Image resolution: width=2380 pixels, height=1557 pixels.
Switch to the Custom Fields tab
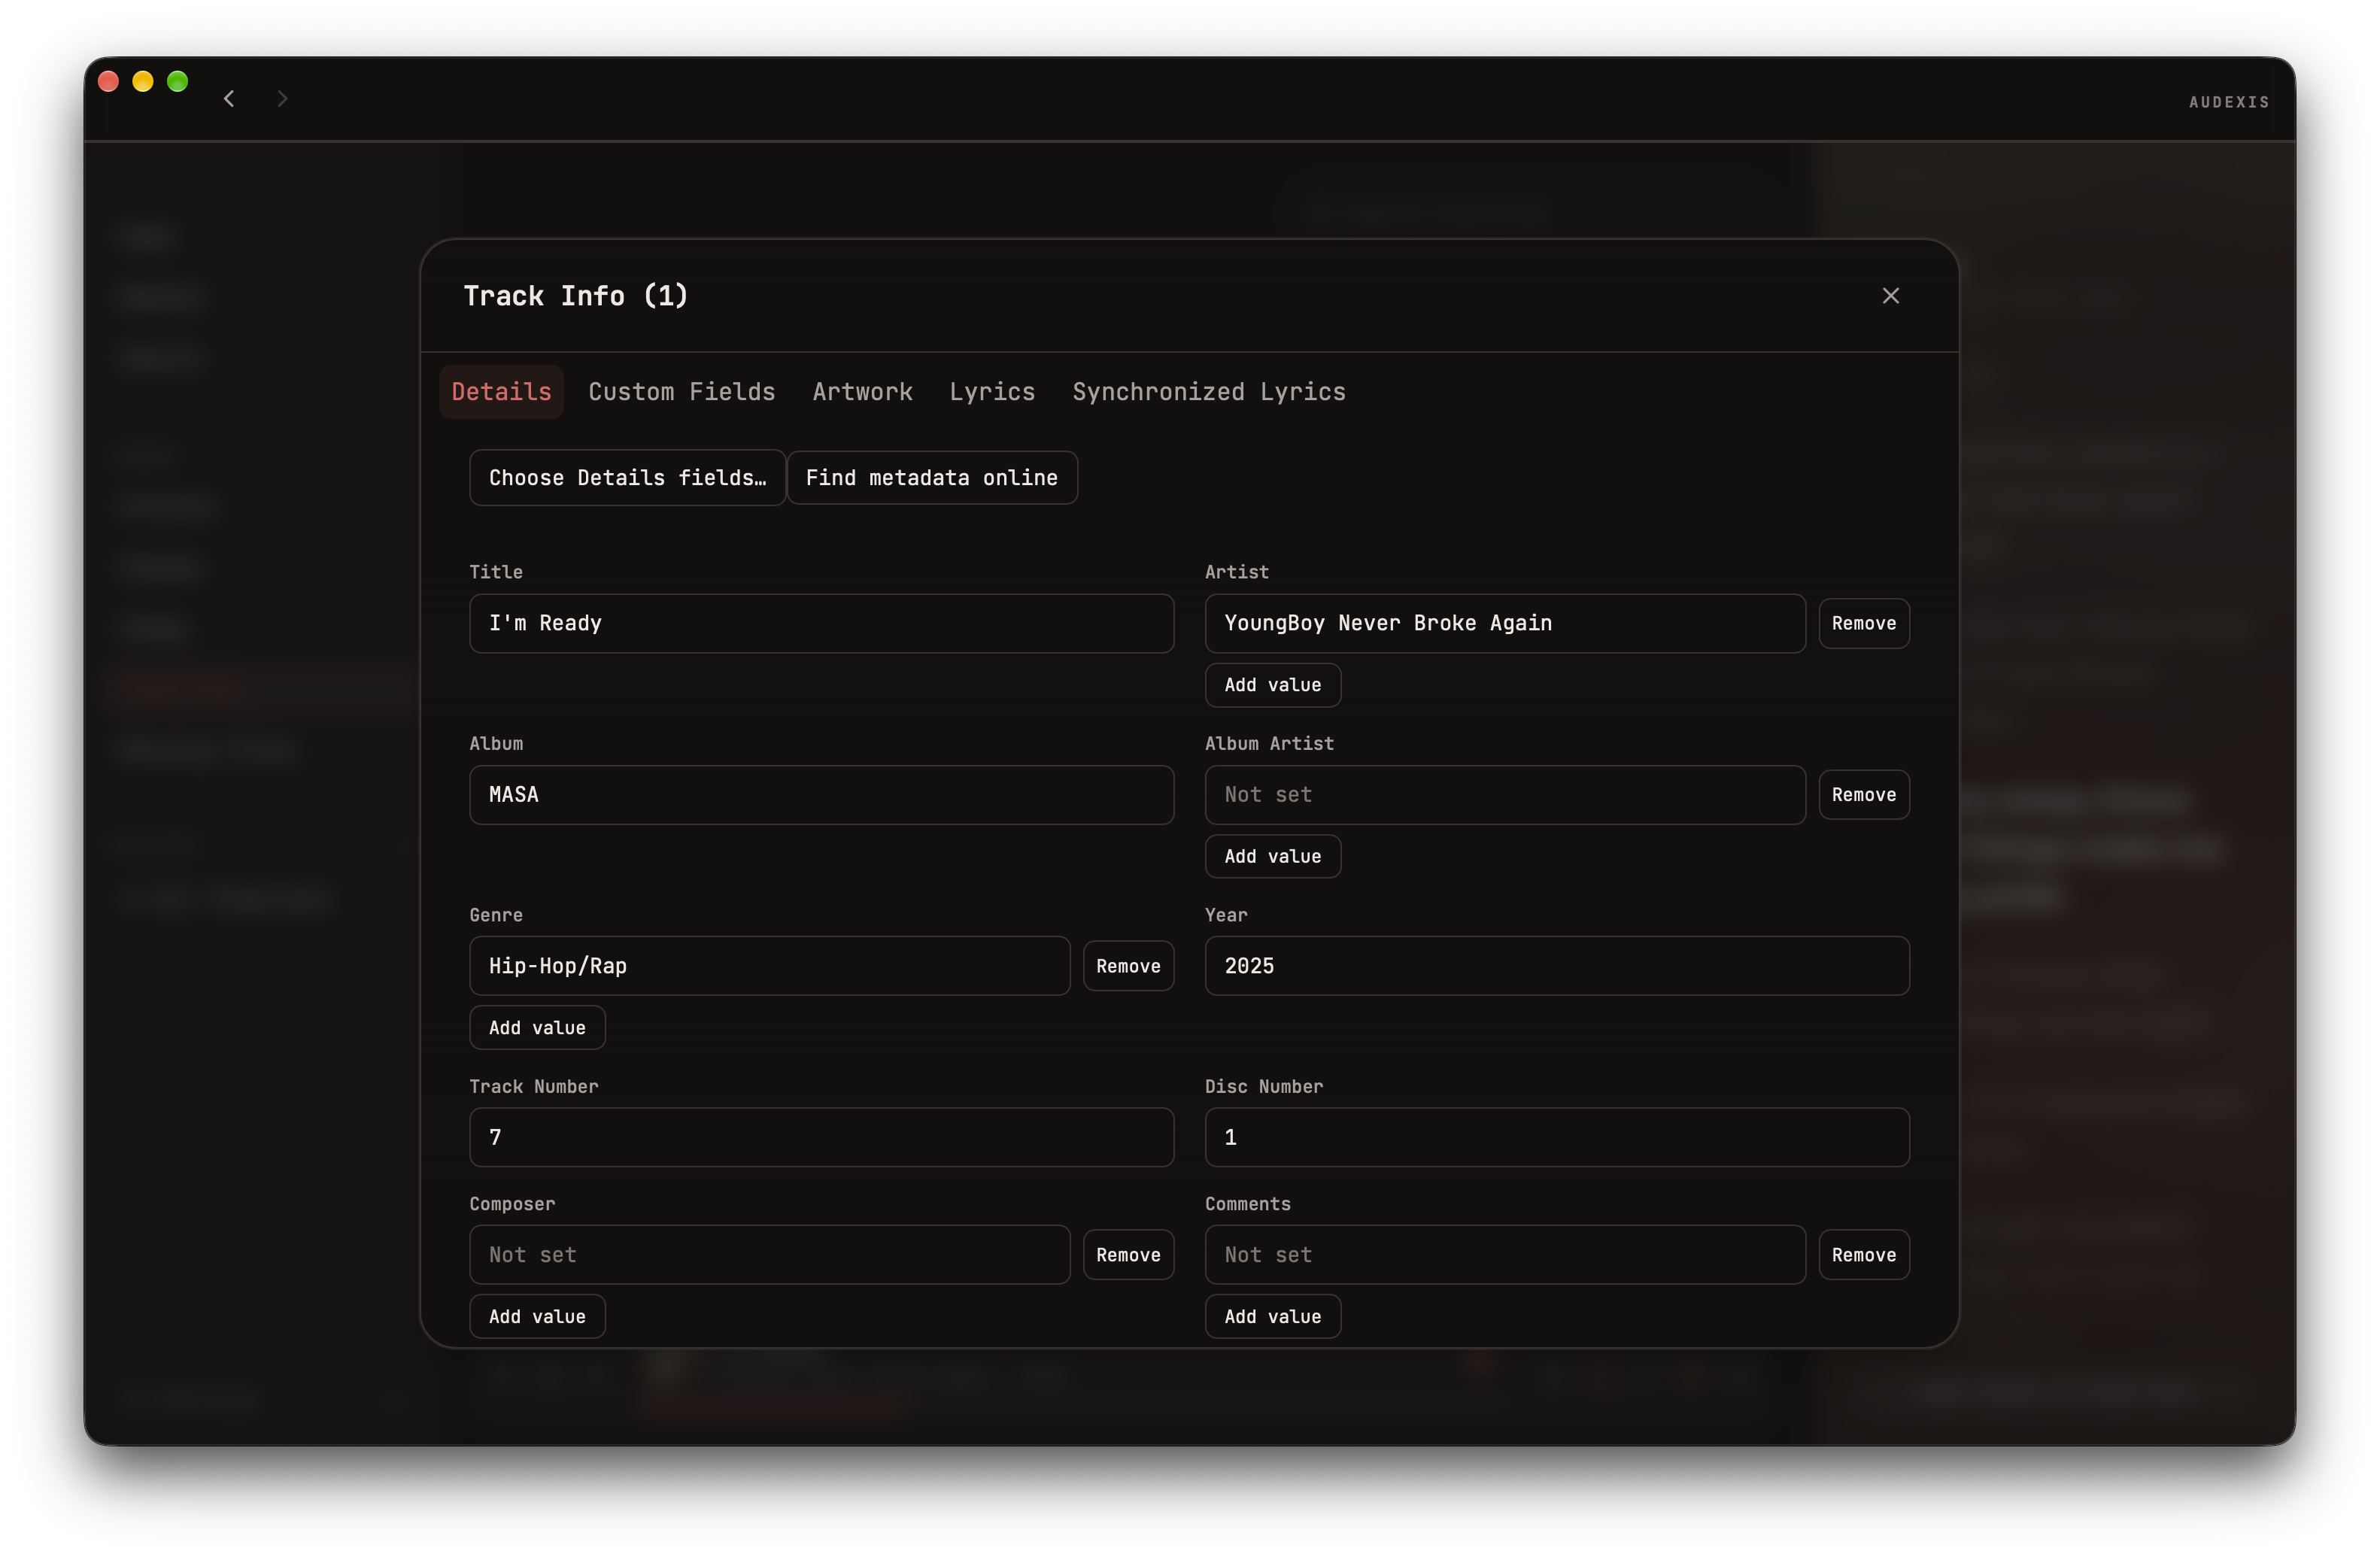(681, 392)
